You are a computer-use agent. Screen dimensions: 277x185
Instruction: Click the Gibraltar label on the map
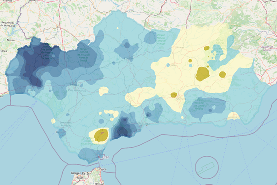pos(102,157)
